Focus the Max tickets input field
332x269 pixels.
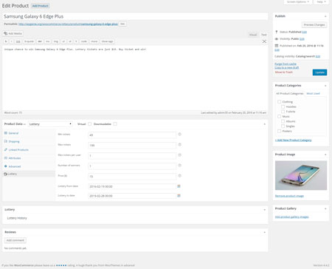(132, 146)
